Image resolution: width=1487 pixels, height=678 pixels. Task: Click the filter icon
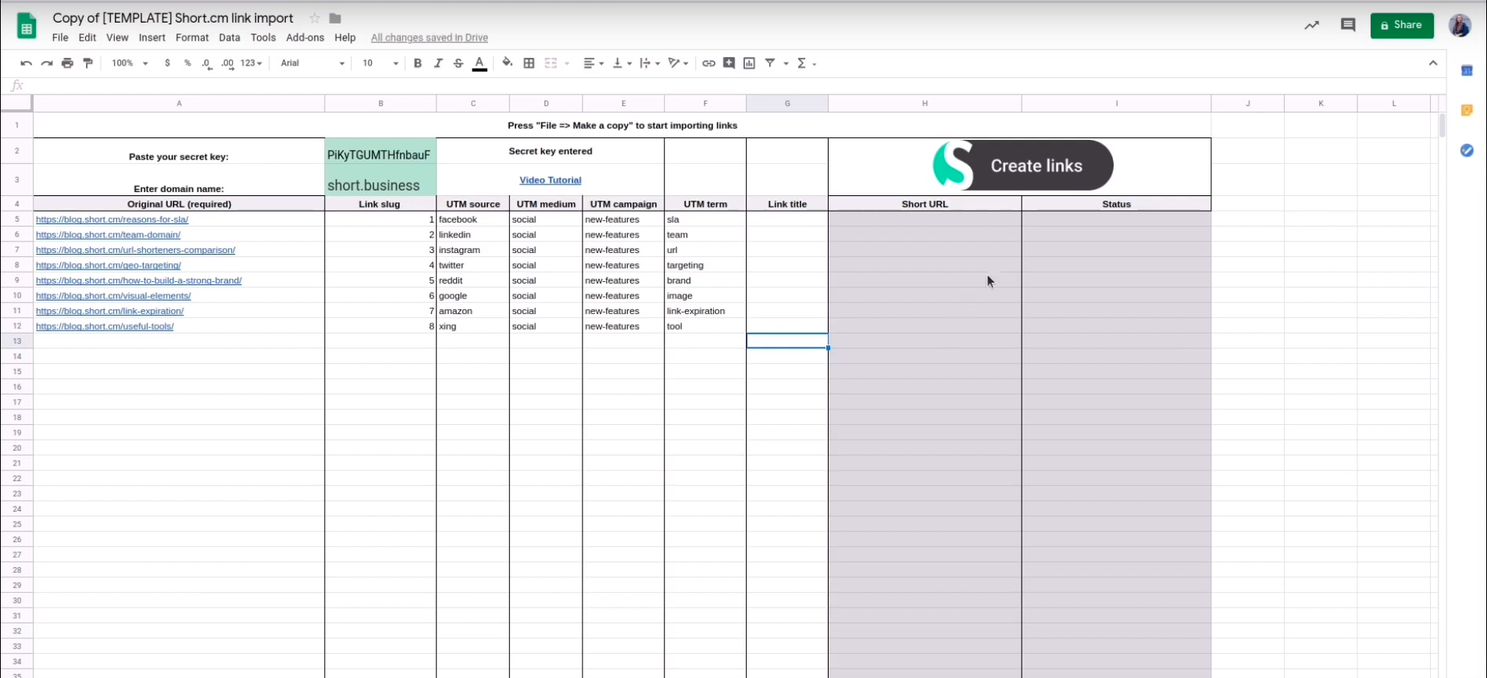click(x=770, y=63)
